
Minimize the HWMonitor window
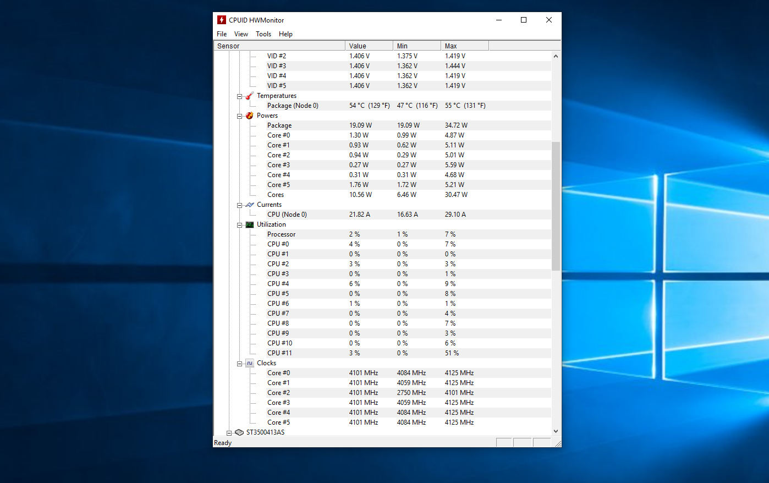(499, 20)
